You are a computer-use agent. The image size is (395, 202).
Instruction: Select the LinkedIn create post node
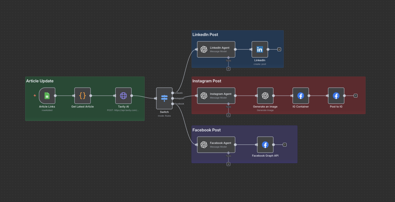point(260,49)
